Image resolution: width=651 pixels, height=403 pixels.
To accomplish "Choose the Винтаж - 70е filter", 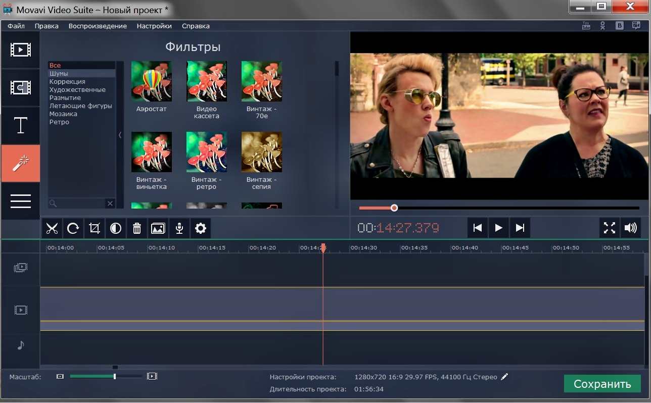I will pos(261,81).
